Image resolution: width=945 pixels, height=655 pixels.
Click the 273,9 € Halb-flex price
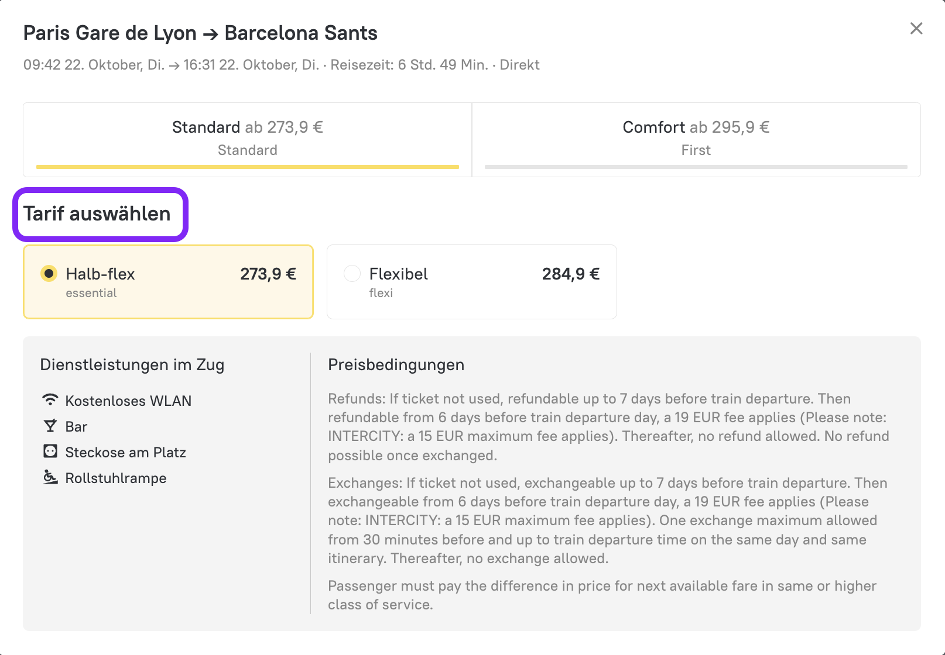(268, 274)
